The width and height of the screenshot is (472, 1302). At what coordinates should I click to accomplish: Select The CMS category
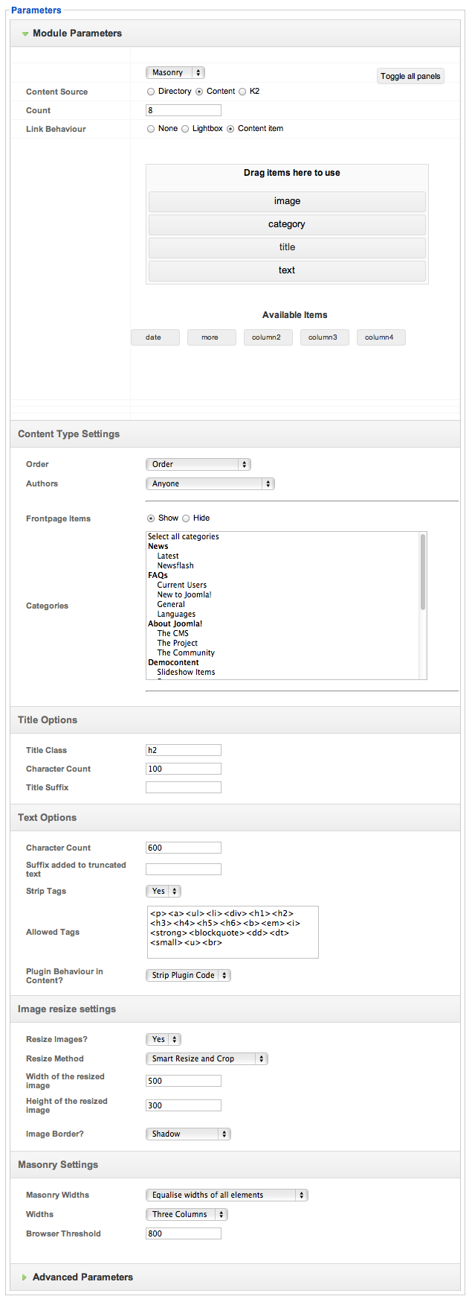173,633
